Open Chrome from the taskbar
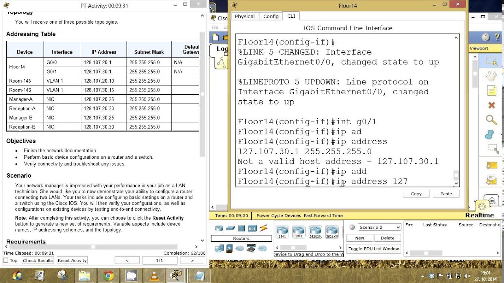This screenshot has height=283, width=504. click(108, 276)
